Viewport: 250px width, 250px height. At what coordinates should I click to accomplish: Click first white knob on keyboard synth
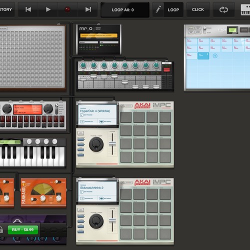(29, 141)
